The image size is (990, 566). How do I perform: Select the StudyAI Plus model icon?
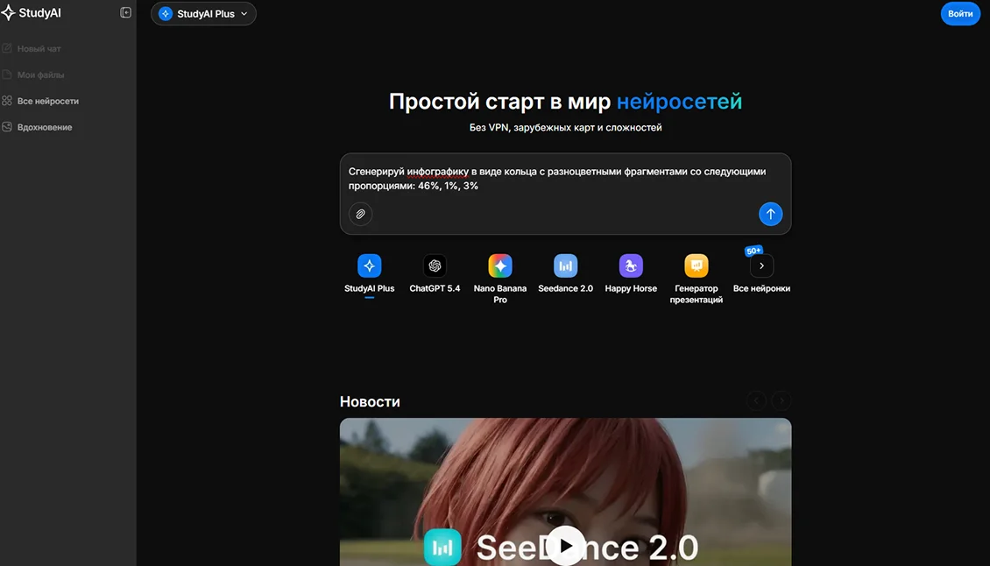(x=370, y=266)
